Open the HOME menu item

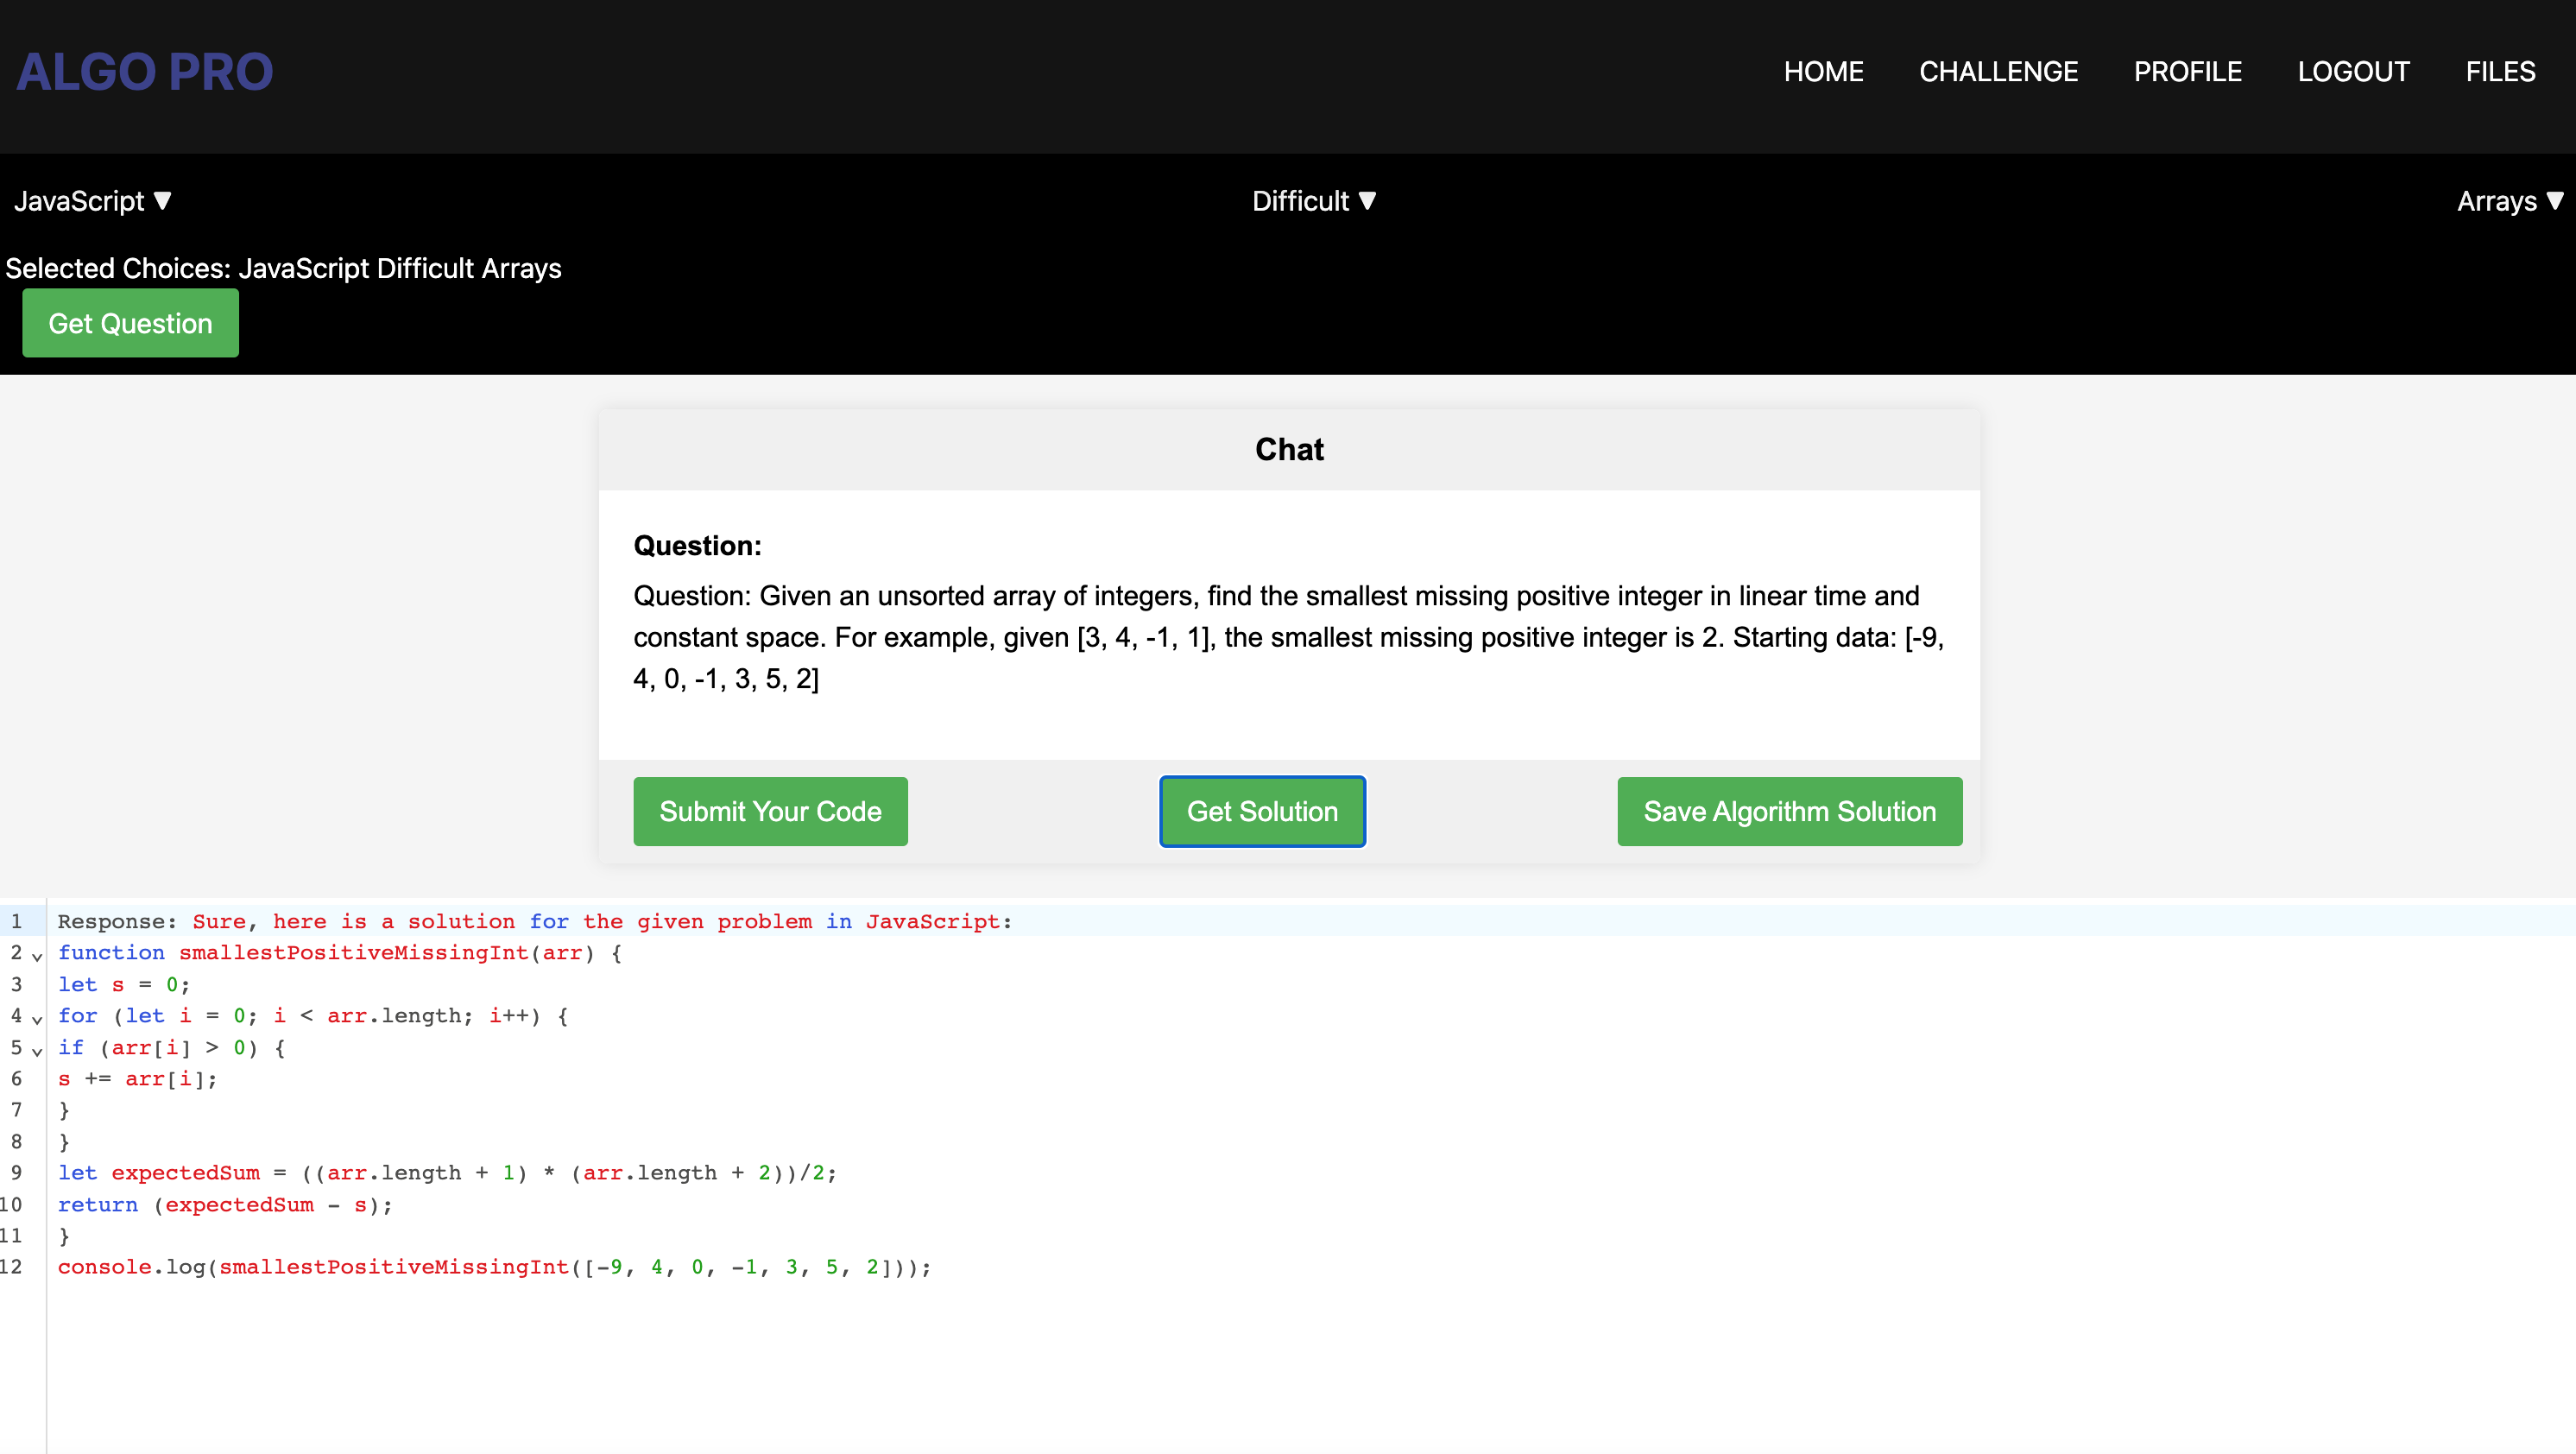point(1823,71)
